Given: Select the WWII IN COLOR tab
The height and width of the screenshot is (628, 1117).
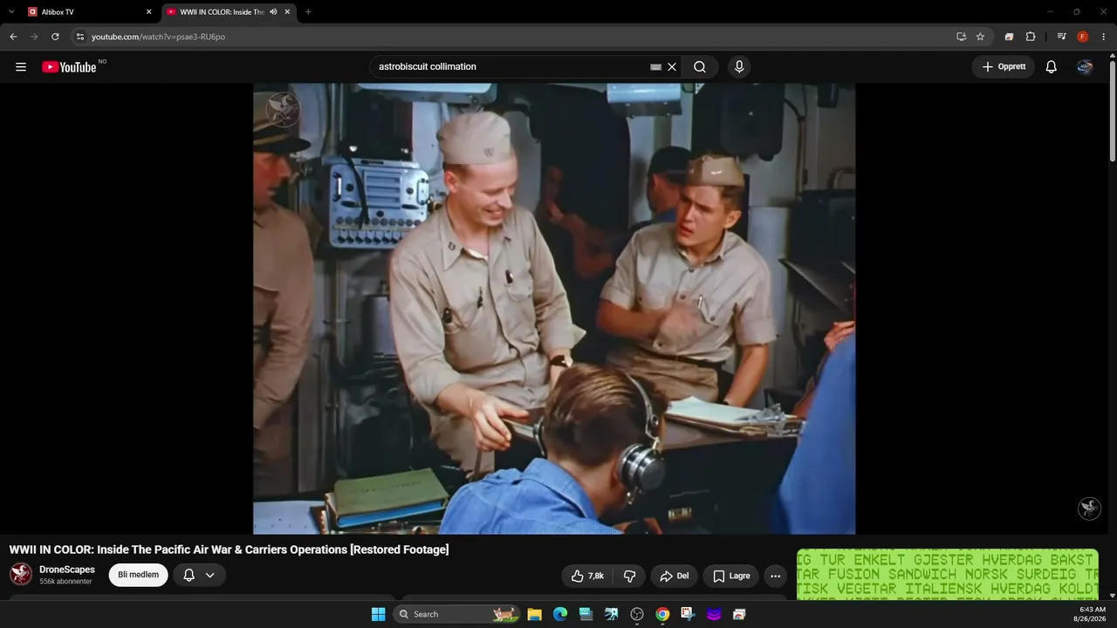Looking at the screenshot, I should [230, 12].
